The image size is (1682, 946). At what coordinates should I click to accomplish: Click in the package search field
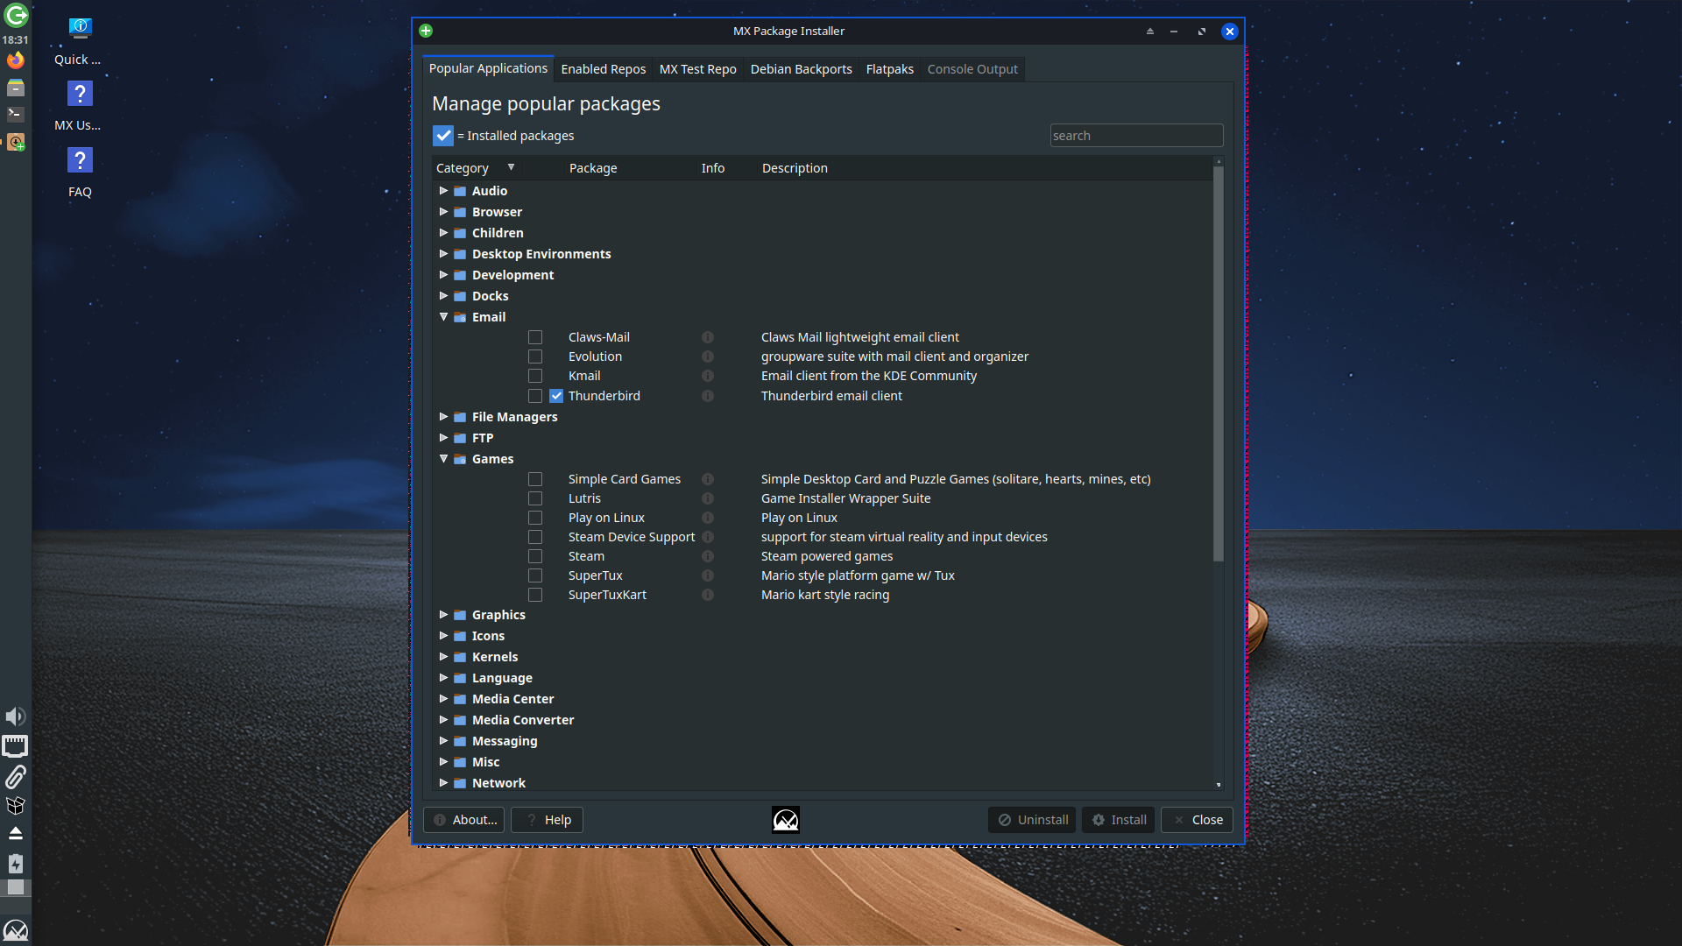coord(1136,136)
